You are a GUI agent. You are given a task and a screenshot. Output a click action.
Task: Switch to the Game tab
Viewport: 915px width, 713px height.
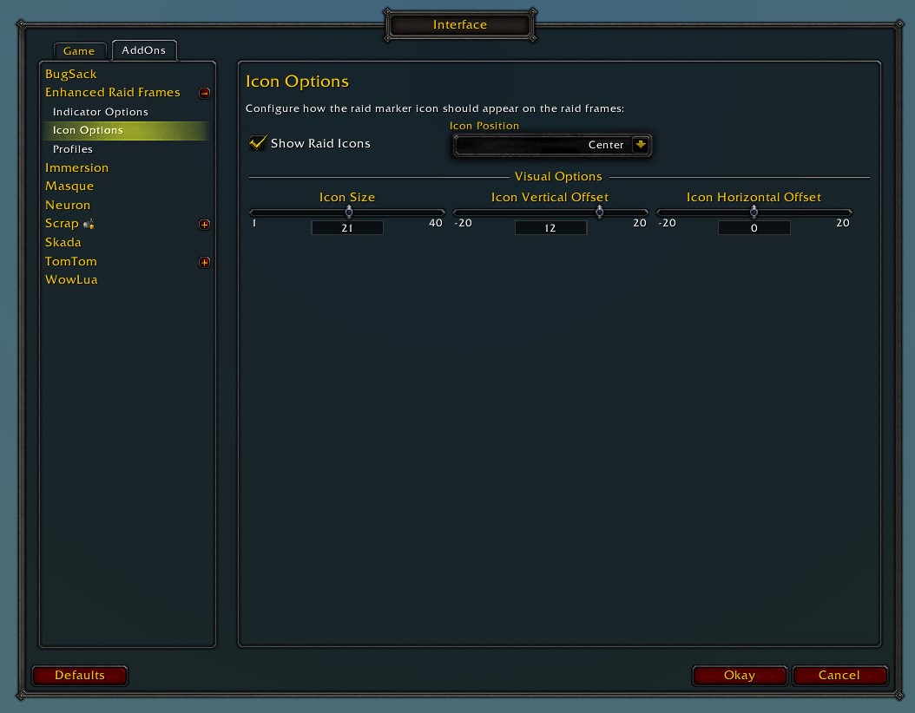pyautogui.click(x=79, y=51)
